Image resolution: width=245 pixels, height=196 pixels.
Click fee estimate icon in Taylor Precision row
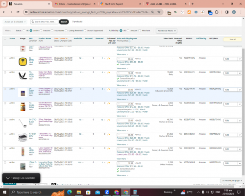coord(109,58)
